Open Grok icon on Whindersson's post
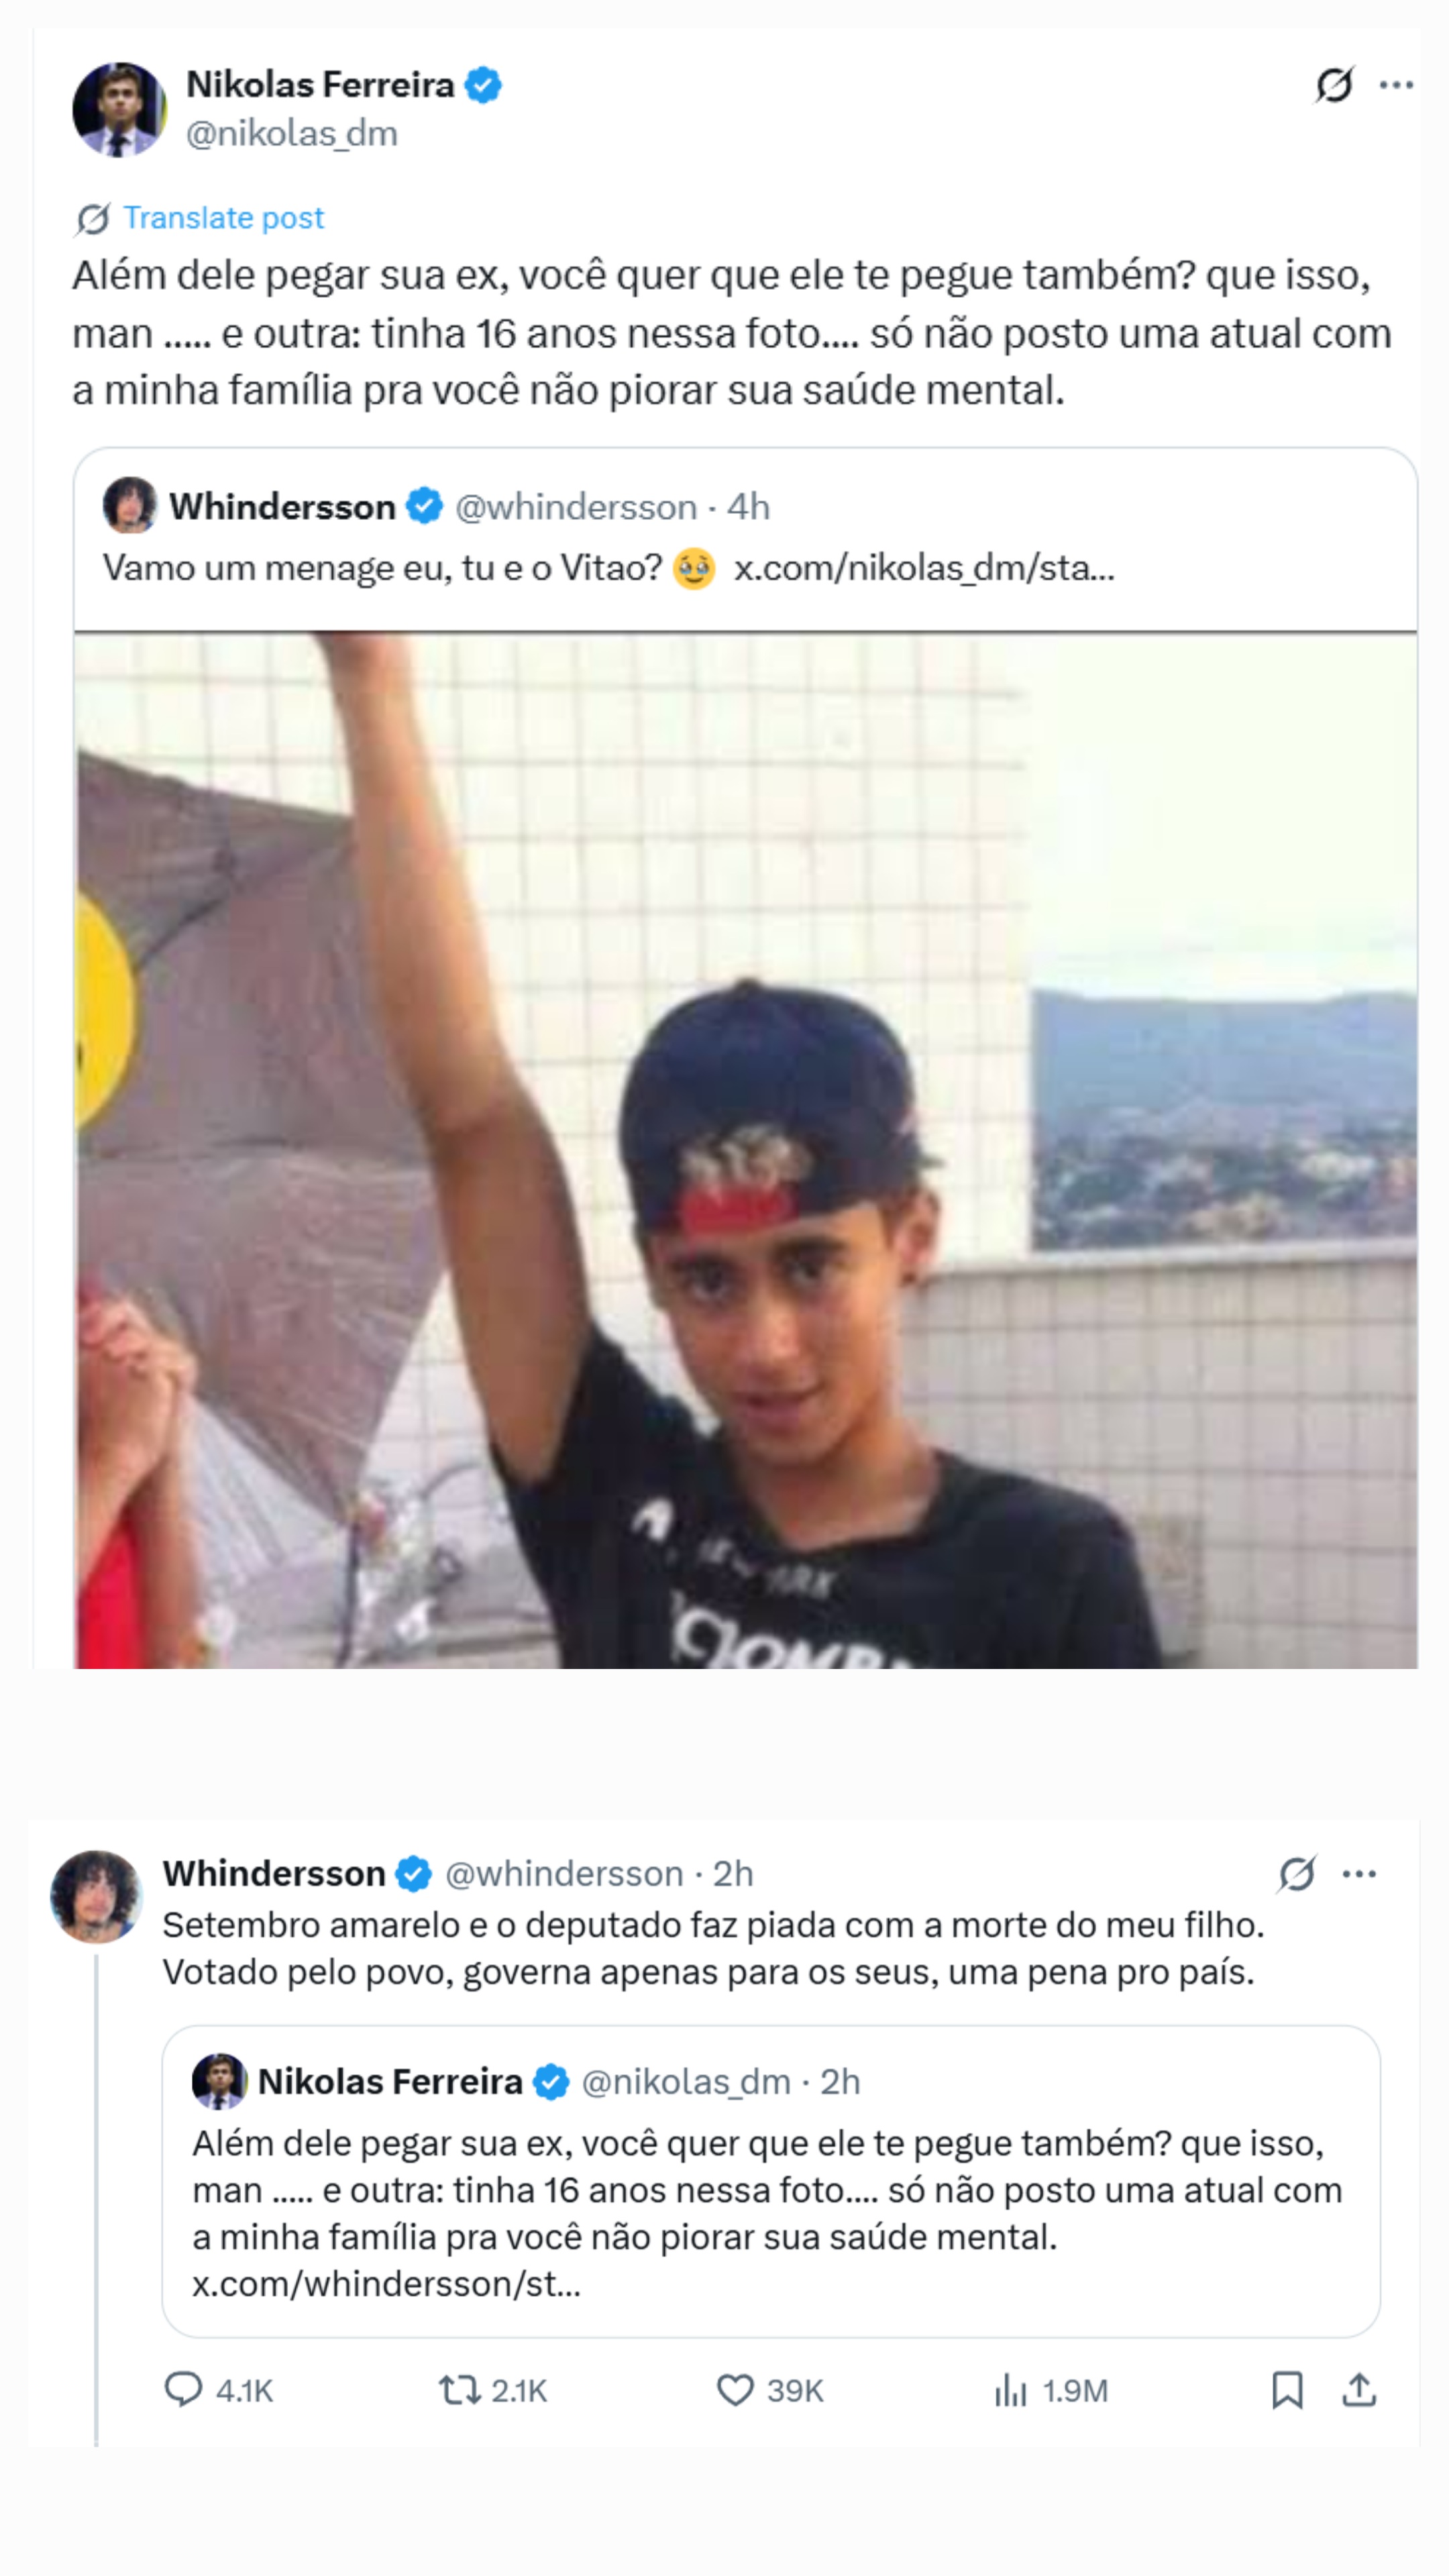 pyautogui.click(x=1296, y=1874)
